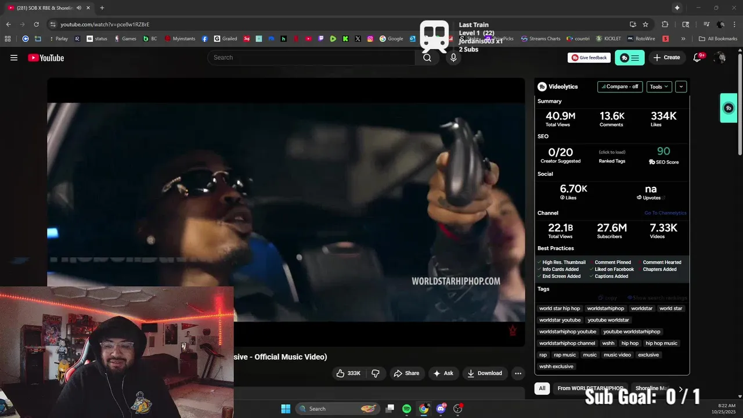
Task: Open the KICKLET bookmark
Action: click(x=608, y=39)
